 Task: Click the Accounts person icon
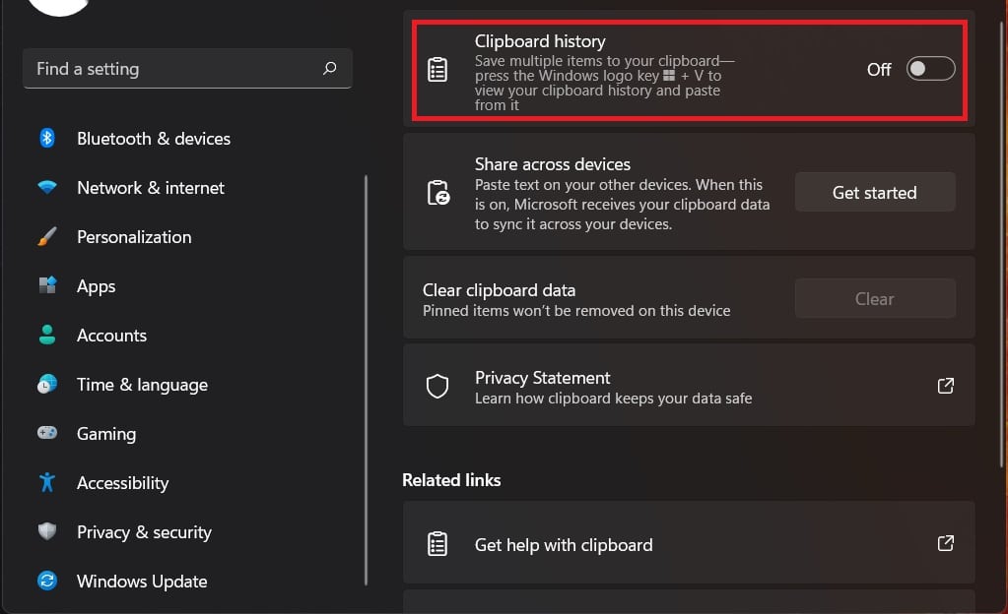pos(47,335)
